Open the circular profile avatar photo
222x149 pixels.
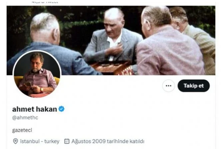37,74
